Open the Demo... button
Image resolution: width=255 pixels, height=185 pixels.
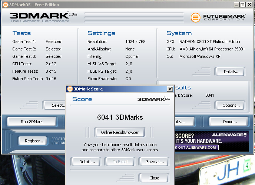pyautogui.click(x=228, y=121)
